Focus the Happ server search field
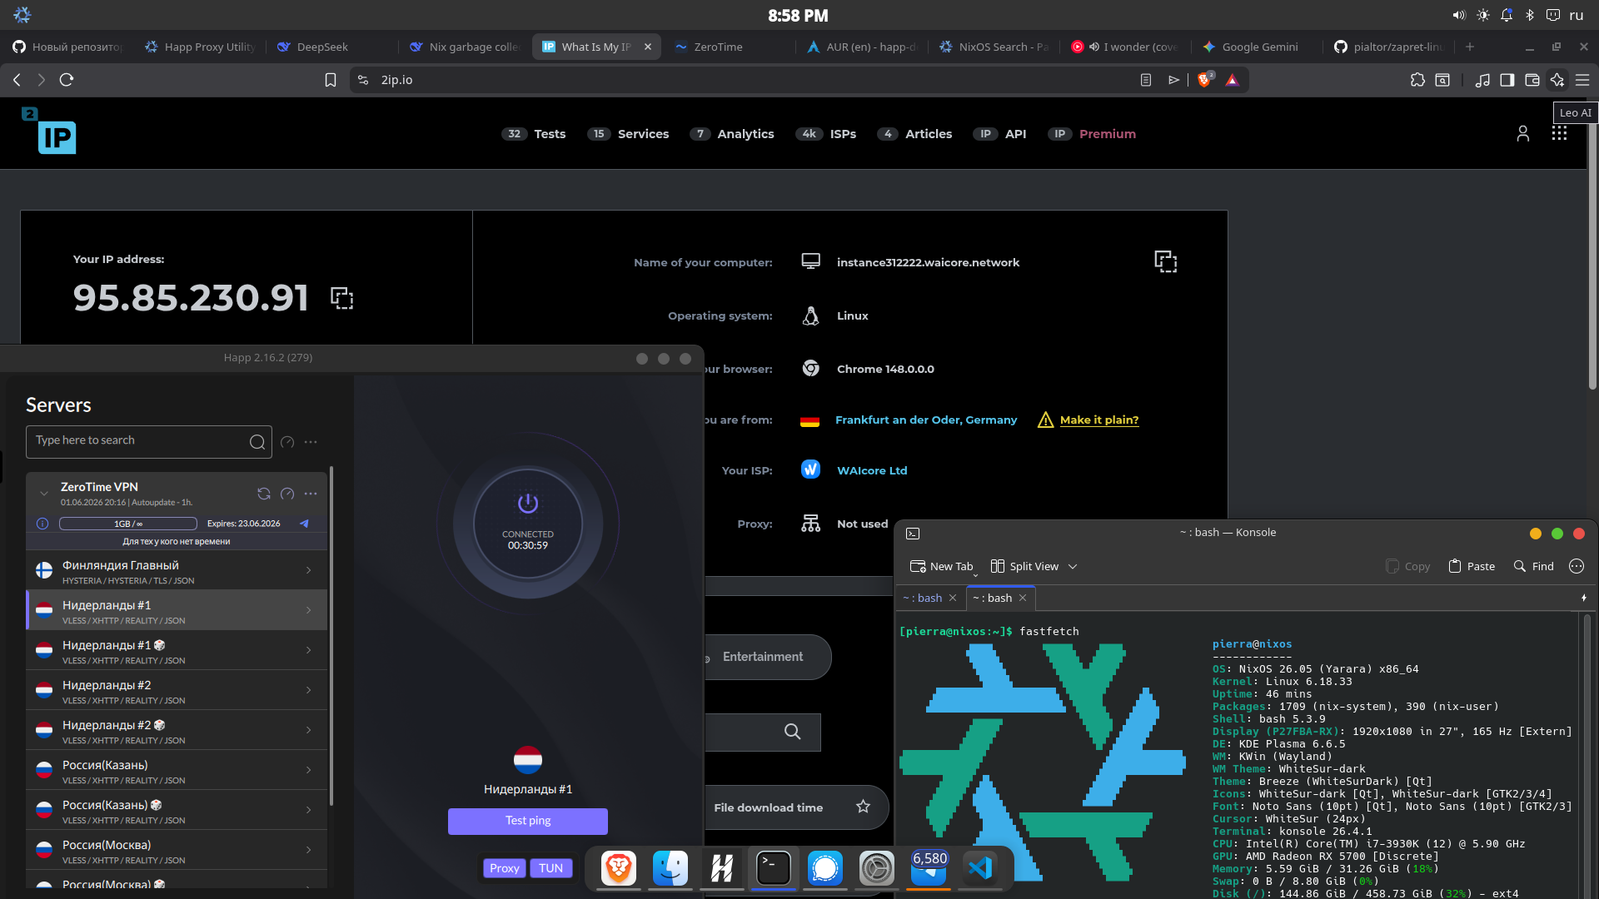1599x899 pixels. point(149,441)
